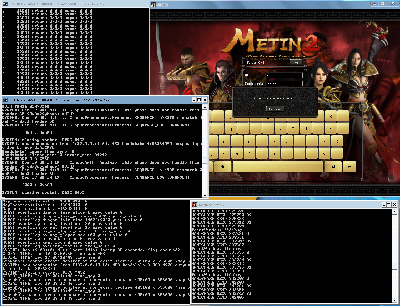Tap the 't' key on virtual keyboard

pyautogui.click(x=343, y=129)
